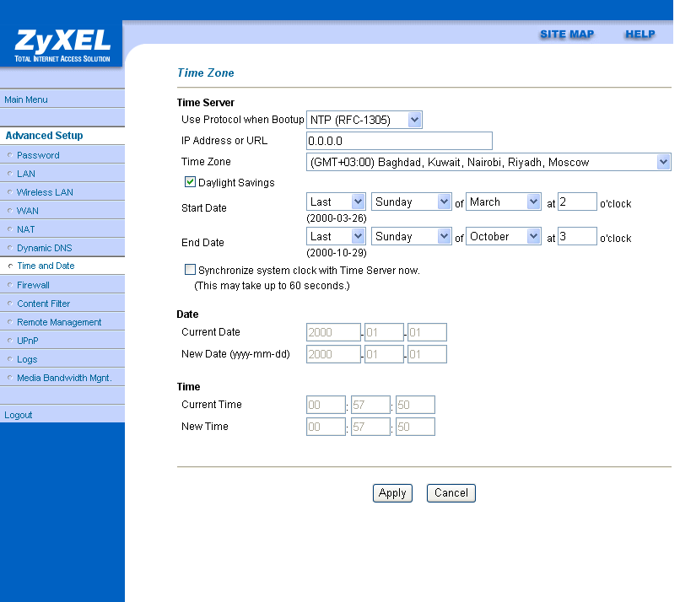Click the End Date hour field
680x602 pixels.
pyautogui.click(x=577, y=237)
